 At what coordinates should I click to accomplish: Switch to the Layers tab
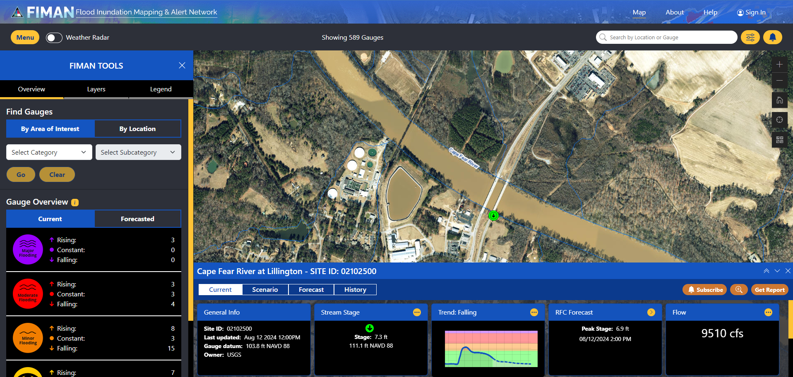pos(96,89)
